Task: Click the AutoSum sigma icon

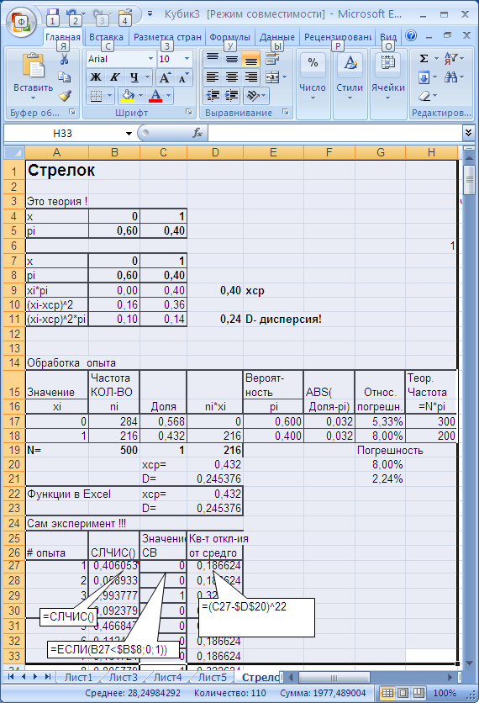Action: click(x=424, y=59)
